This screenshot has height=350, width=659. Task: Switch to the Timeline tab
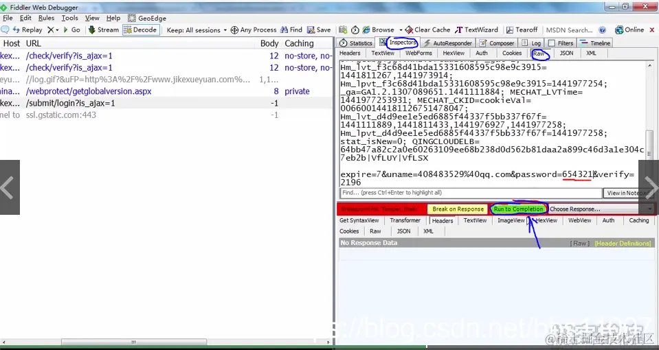point(595,43)
